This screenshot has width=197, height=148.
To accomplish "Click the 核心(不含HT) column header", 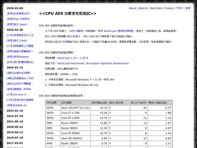I will (x=139, y=103).
